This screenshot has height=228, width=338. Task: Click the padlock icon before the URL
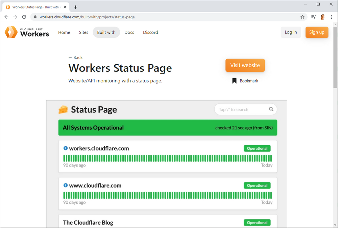[x=35, y=17]
